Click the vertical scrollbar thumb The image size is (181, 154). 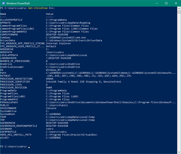(x=179, y=12)
